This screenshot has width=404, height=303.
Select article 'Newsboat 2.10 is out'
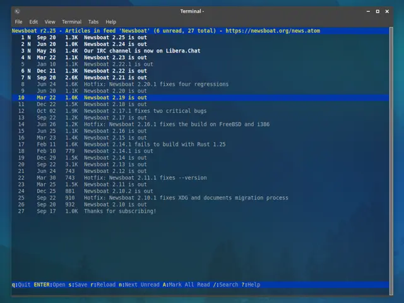(115, 205)
